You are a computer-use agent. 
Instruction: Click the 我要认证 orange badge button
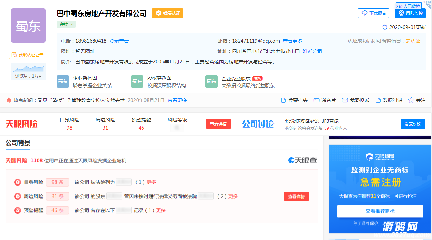click(168, 13)
